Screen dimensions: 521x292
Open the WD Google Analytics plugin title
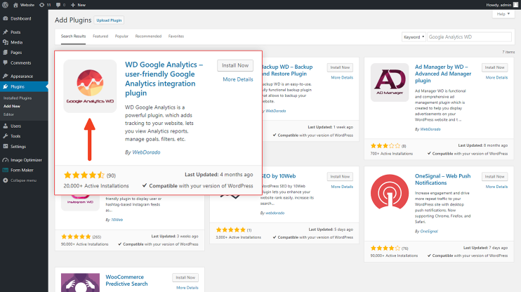[164, 79]
